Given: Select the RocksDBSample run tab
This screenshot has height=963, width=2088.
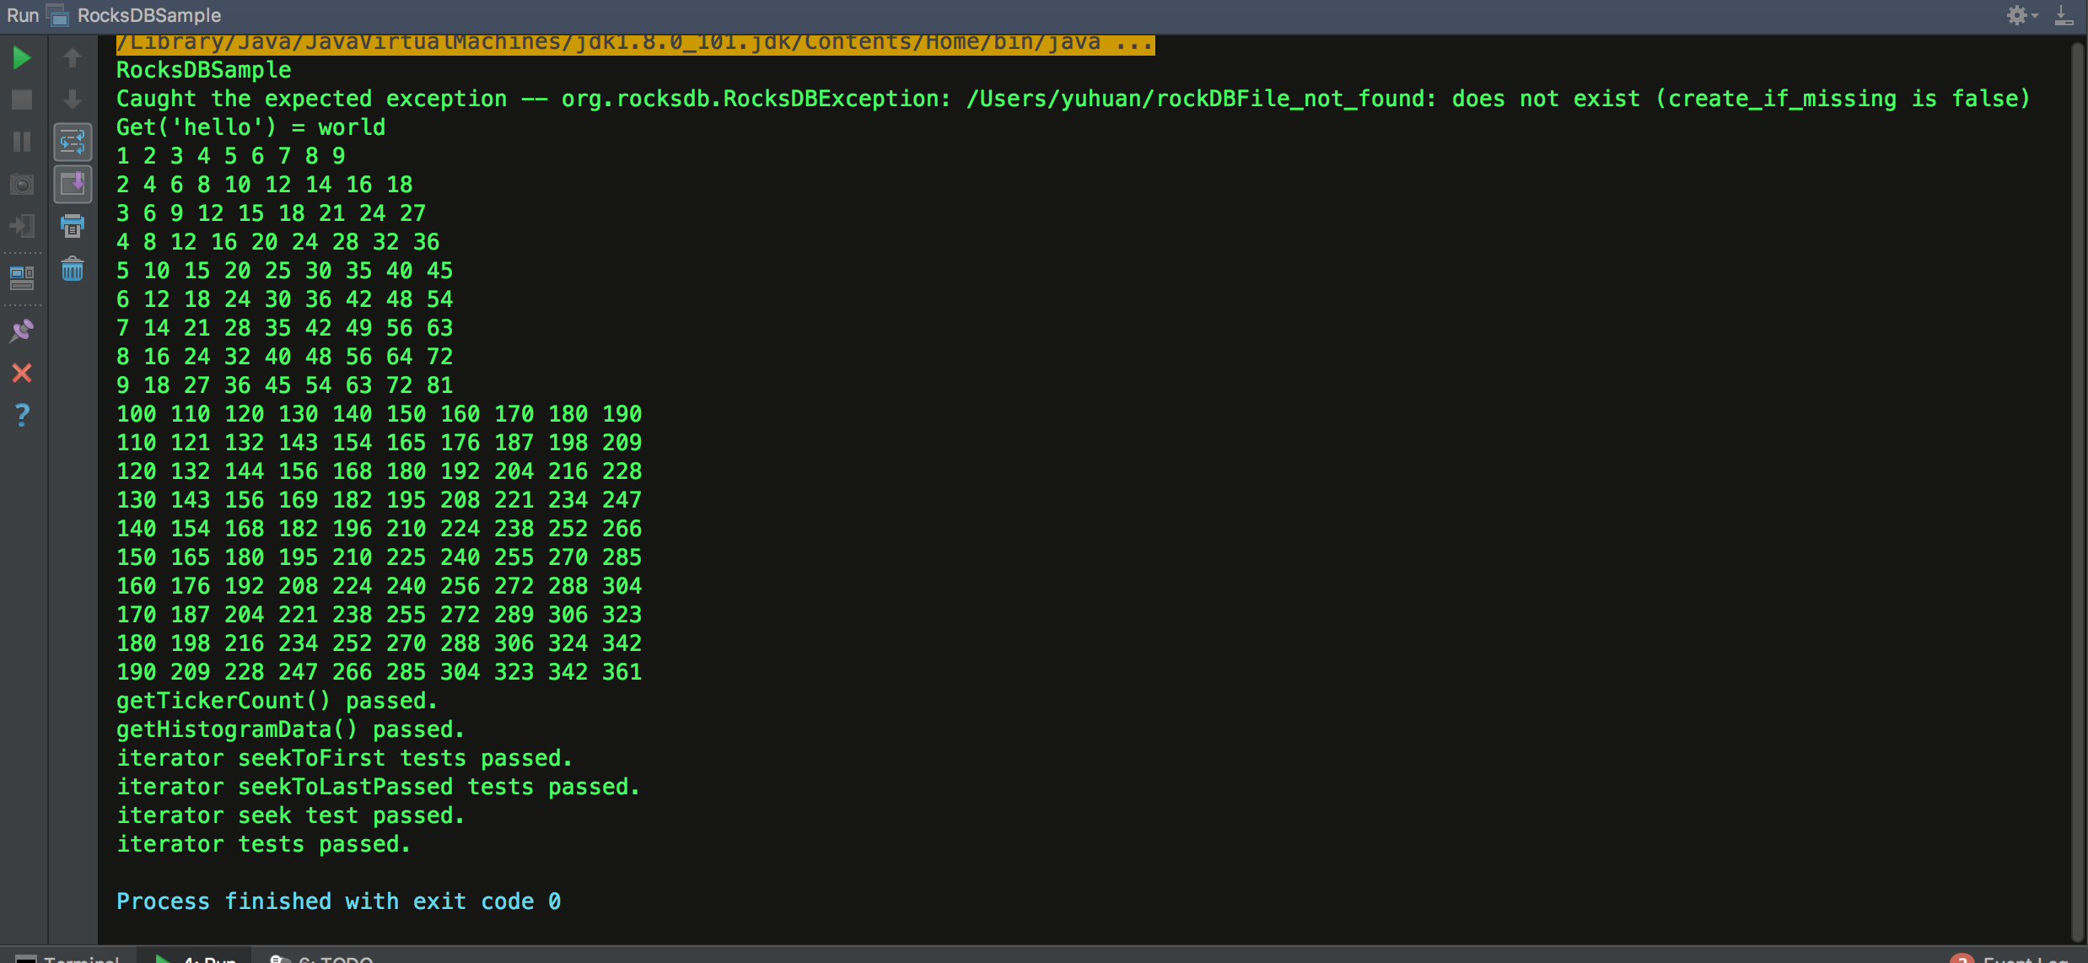Looking at the screenshot, I should coord(148,15).
